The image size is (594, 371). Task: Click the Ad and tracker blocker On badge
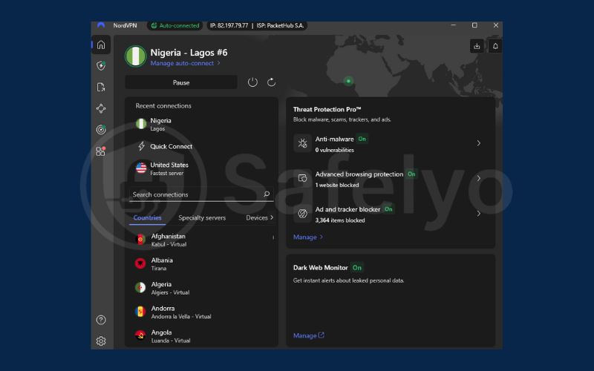[388, 209]
